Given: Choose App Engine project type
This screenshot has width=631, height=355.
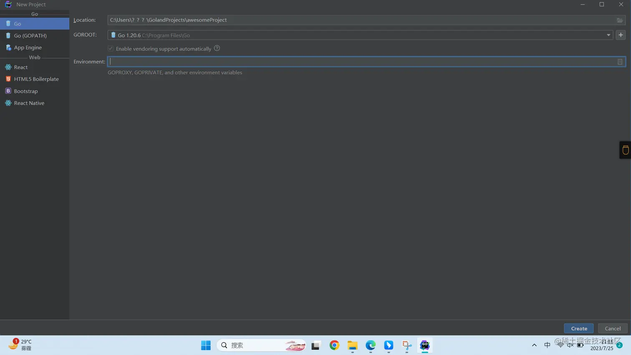Looking at the screenshot, I should pyautogui.click(x=35, y=48).
